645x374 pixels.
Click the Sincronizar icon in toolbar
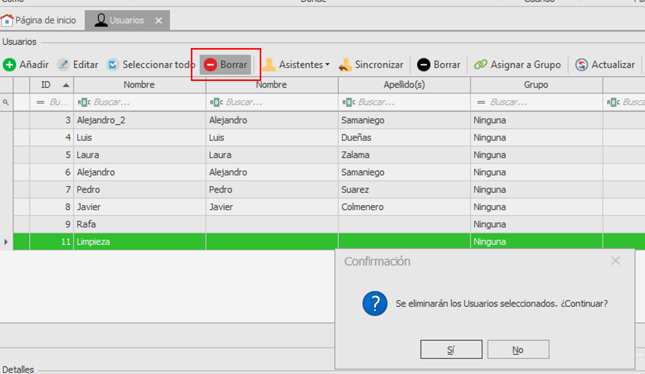(x=345, y=65)
